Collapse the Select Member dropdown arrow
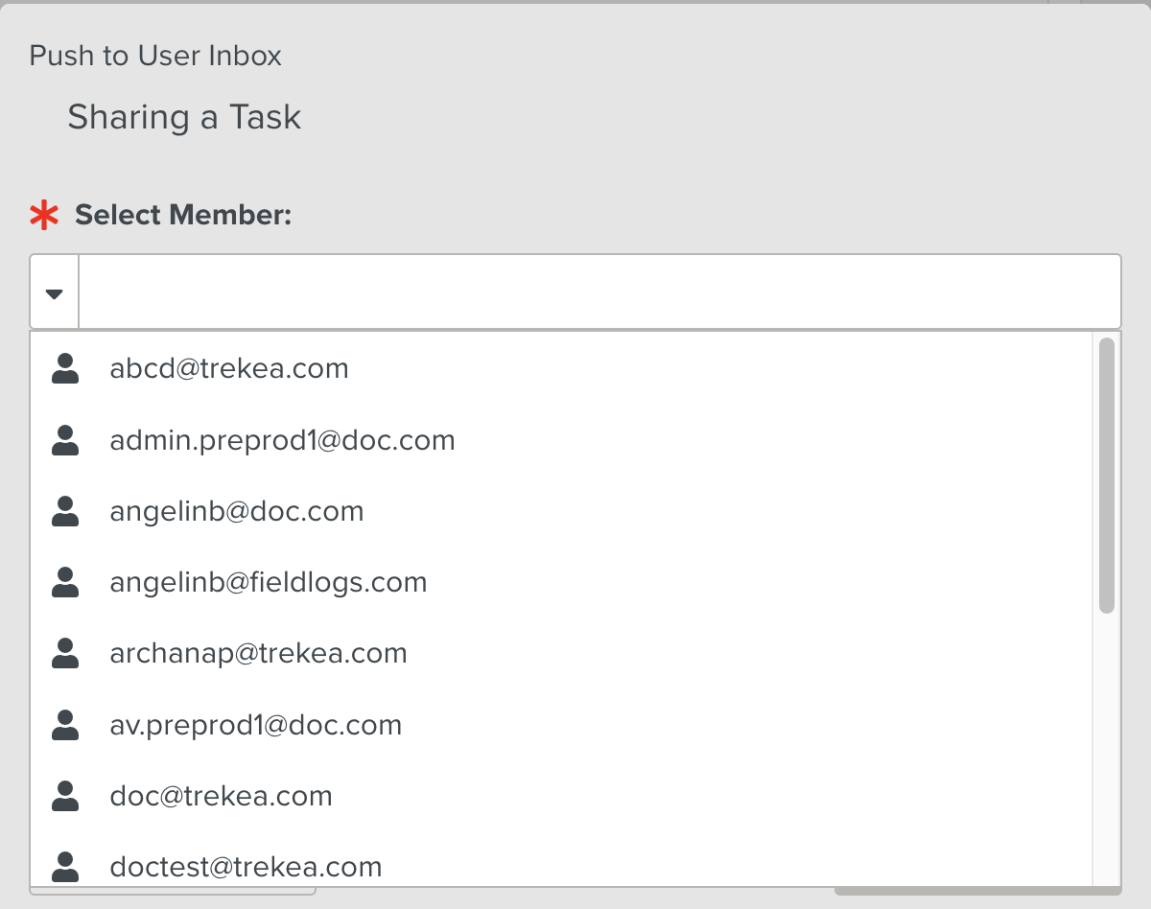 click(x=55, y=292)
